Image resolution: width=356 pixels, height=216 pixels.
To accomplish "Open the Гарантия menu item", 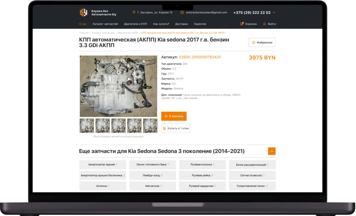I will tap(200, 24).
